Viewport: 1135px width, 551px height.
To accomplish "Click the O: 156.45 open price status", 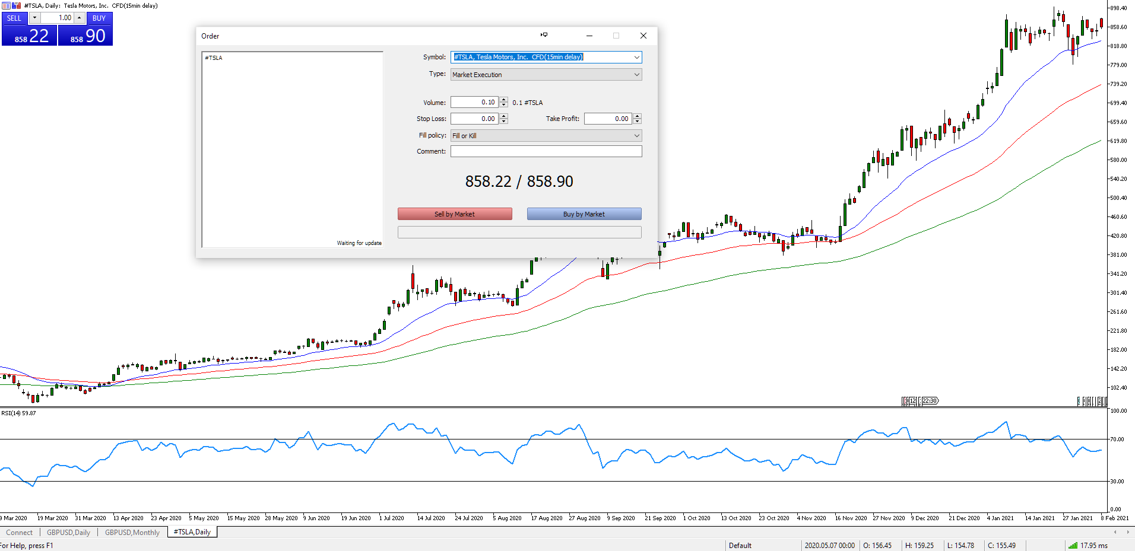I will pos(877,546).
